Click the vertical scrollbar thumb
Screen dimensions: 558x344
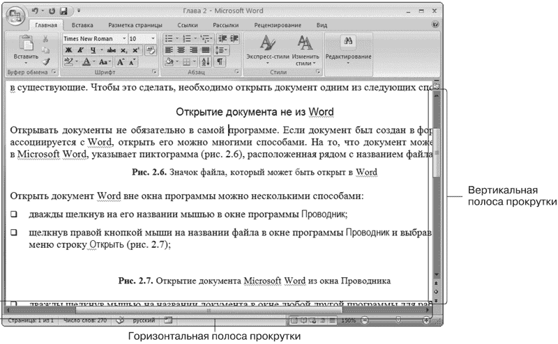click(x=437, y=153)
